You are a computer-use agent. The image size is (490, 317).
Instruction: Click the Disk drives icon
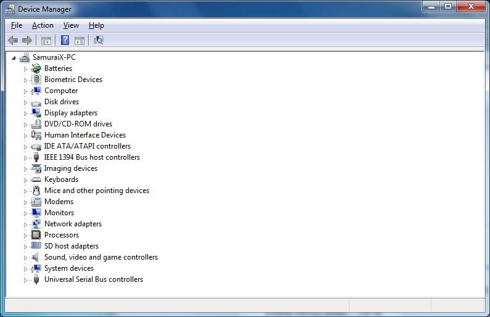pyautogui.click(x=36, y=102)
